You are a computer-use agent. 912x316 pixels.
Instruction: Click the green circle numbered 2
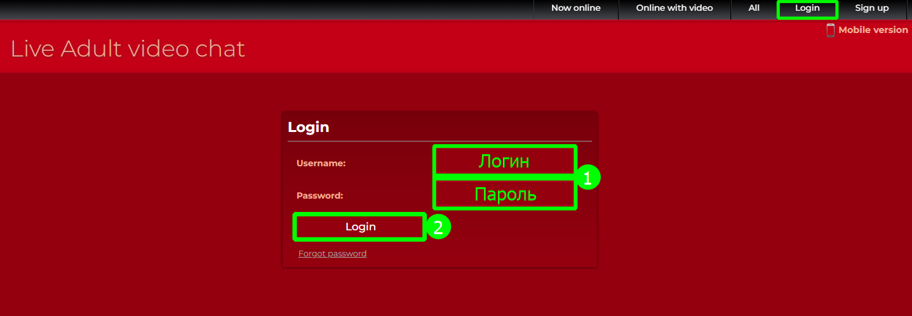click(438, 227)
